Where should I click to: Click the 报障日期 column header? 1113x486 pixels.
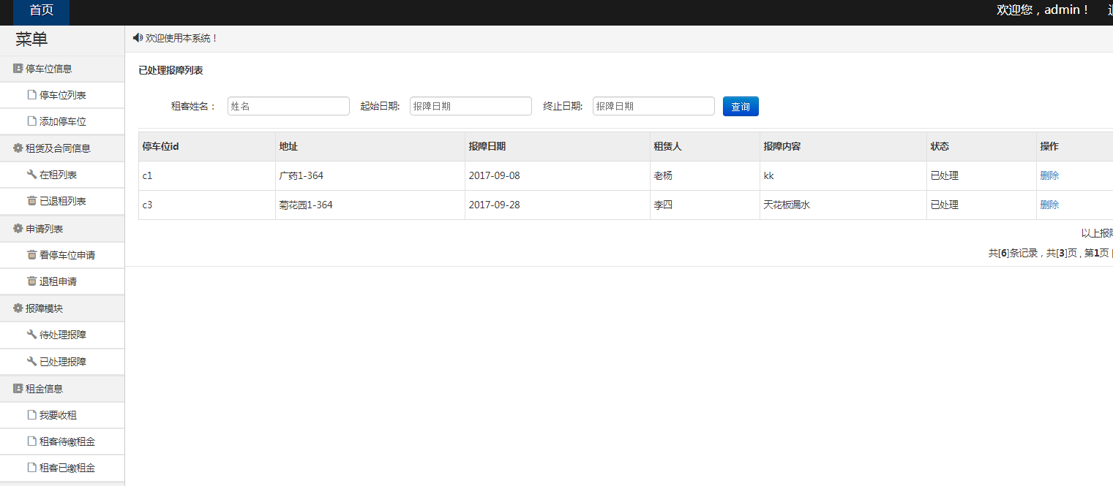tap(558, 146)
